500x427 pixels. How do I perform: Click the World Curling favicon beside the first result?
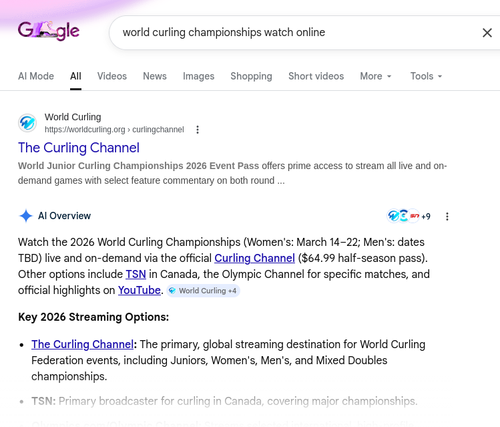coord(27,123)
